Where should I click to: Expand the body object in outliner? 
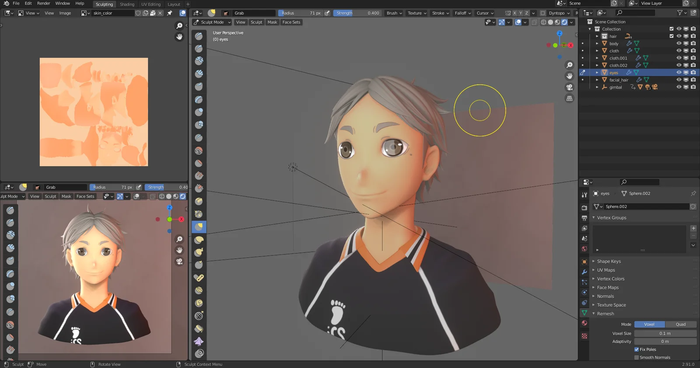coord(597,44)
